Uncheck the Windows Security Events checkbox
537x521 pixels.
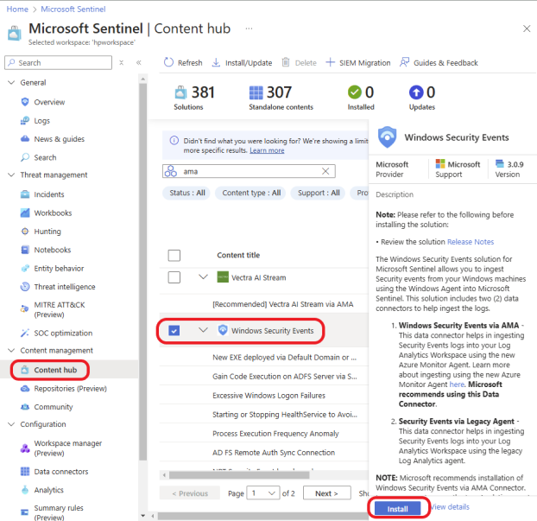(x=174, y=330)
